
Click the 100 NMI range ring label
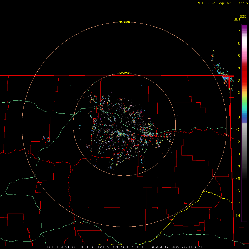(124, 22)
